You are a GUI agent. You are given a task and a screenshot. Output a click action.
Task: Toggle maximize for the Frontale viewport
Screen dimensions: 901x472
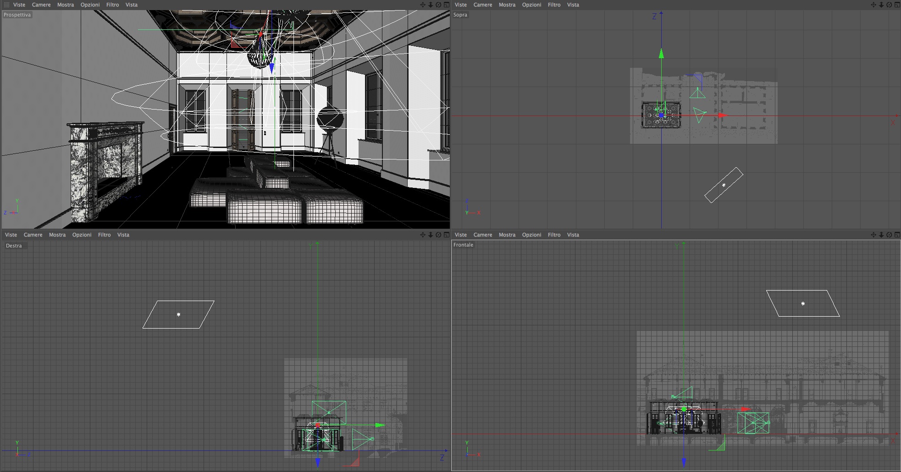(897, 235)
